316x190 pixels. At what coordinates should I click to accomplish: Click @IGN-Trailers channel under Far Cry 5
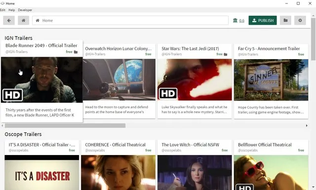point(248,55)
